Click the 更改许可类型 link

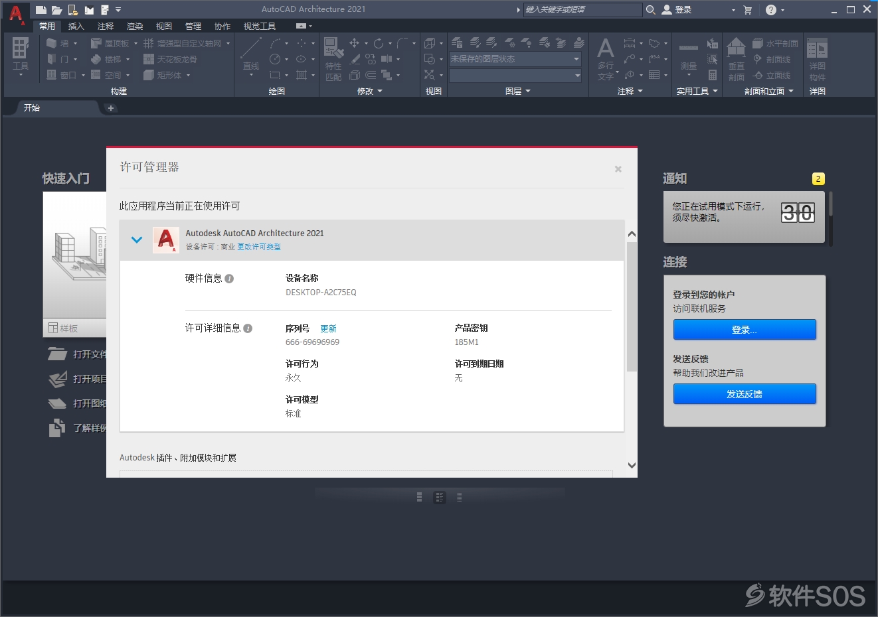tap(259, 247)
